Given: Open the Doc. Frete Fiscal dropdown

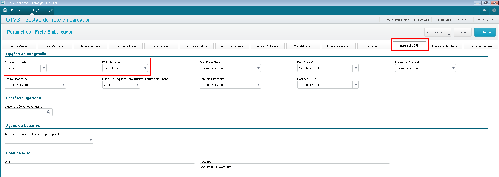Looking at the screenshot, I should pyautogui.click(x=258, y=68).
